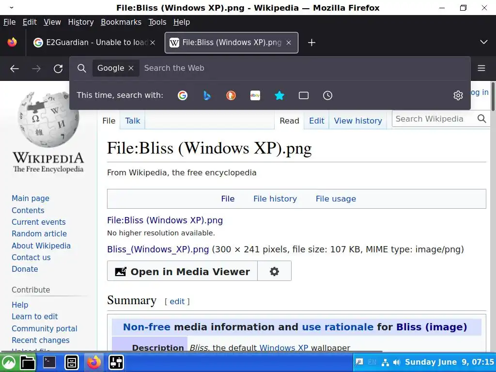The height and width of the screenshot is (372, 496).
Task: Click the taskbar clock date
Action: click(449, 362)
